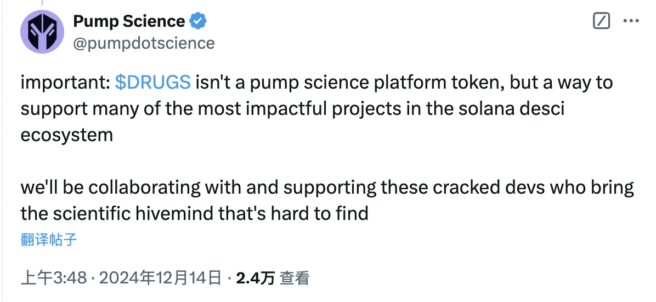The height and width of the screenshot is (302, 656).
Task: Click the blue verified checkmark badge
Action: [197, 21]
